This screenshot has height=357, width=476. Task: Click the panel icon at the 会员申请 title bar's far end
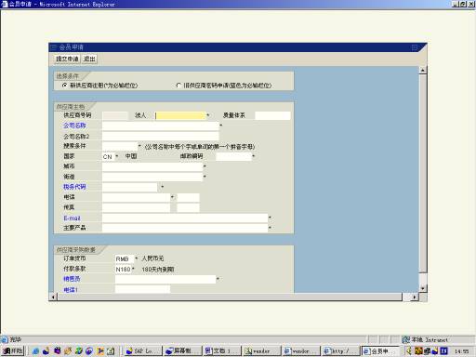[x=415, y=47]
